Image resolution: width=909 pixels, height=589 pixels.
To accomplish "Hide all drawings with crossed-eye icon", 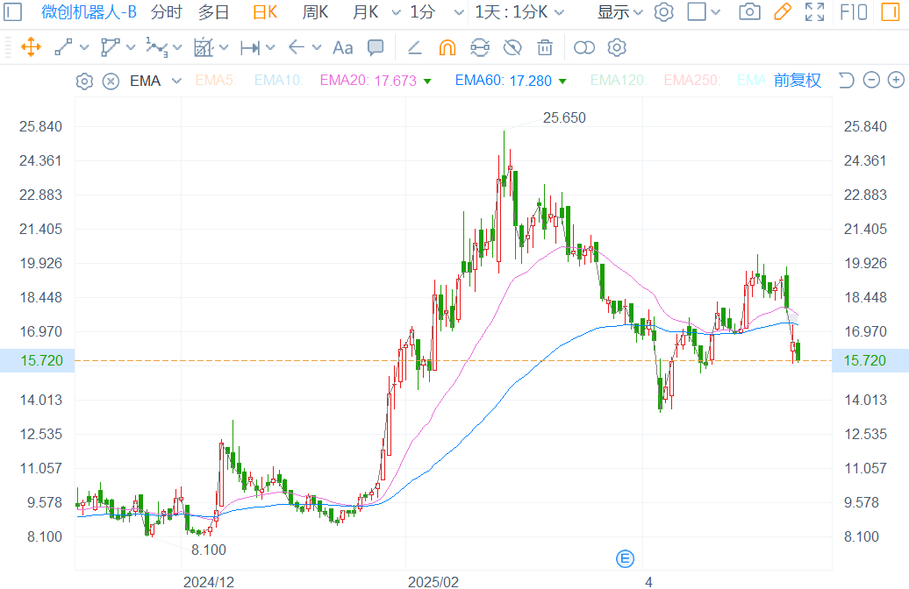I will [512, 47].
